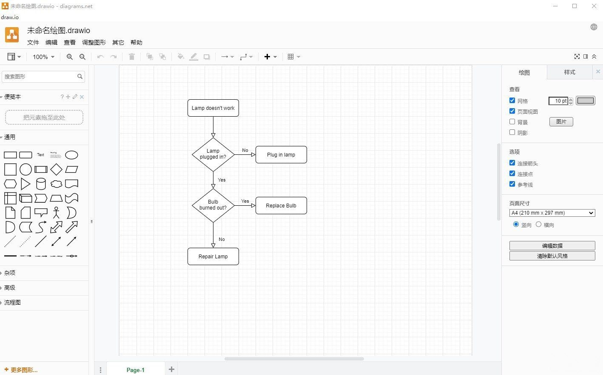Switch to the 样式 tab
Screen dimensions: 603x375
[569, 73]
